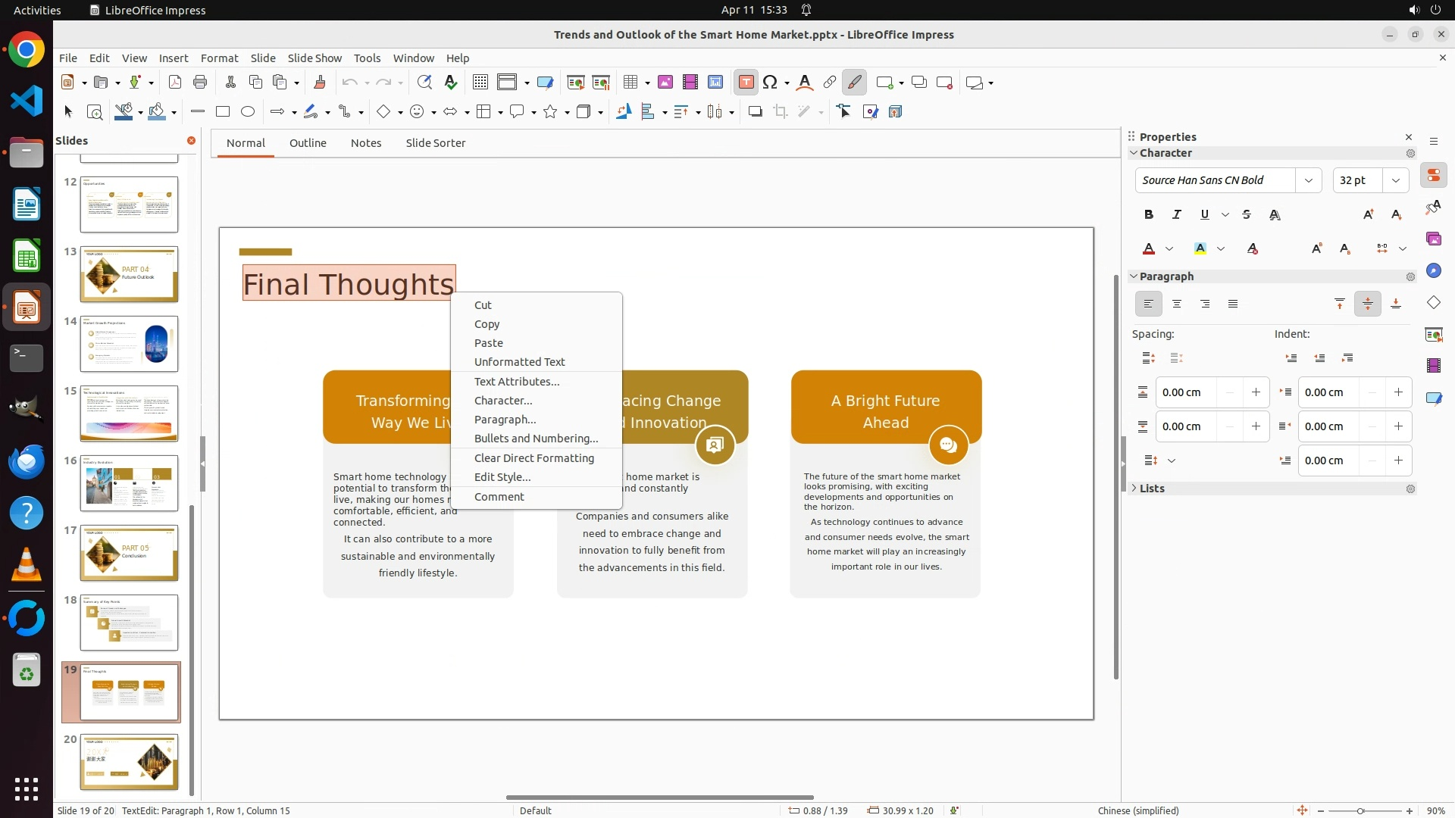Image resolution: width=1455 pixels, height=818 pixels.
Task: Click Character... in context menu
Action: click(x=502, y=401)
